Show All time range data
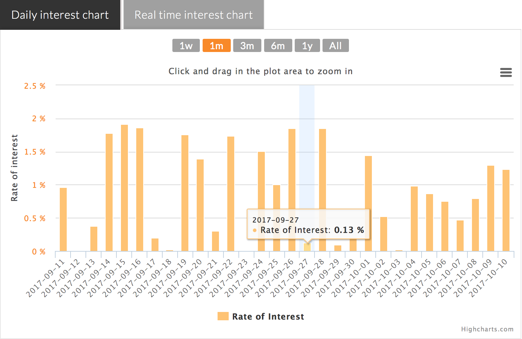 click(335, 45)
